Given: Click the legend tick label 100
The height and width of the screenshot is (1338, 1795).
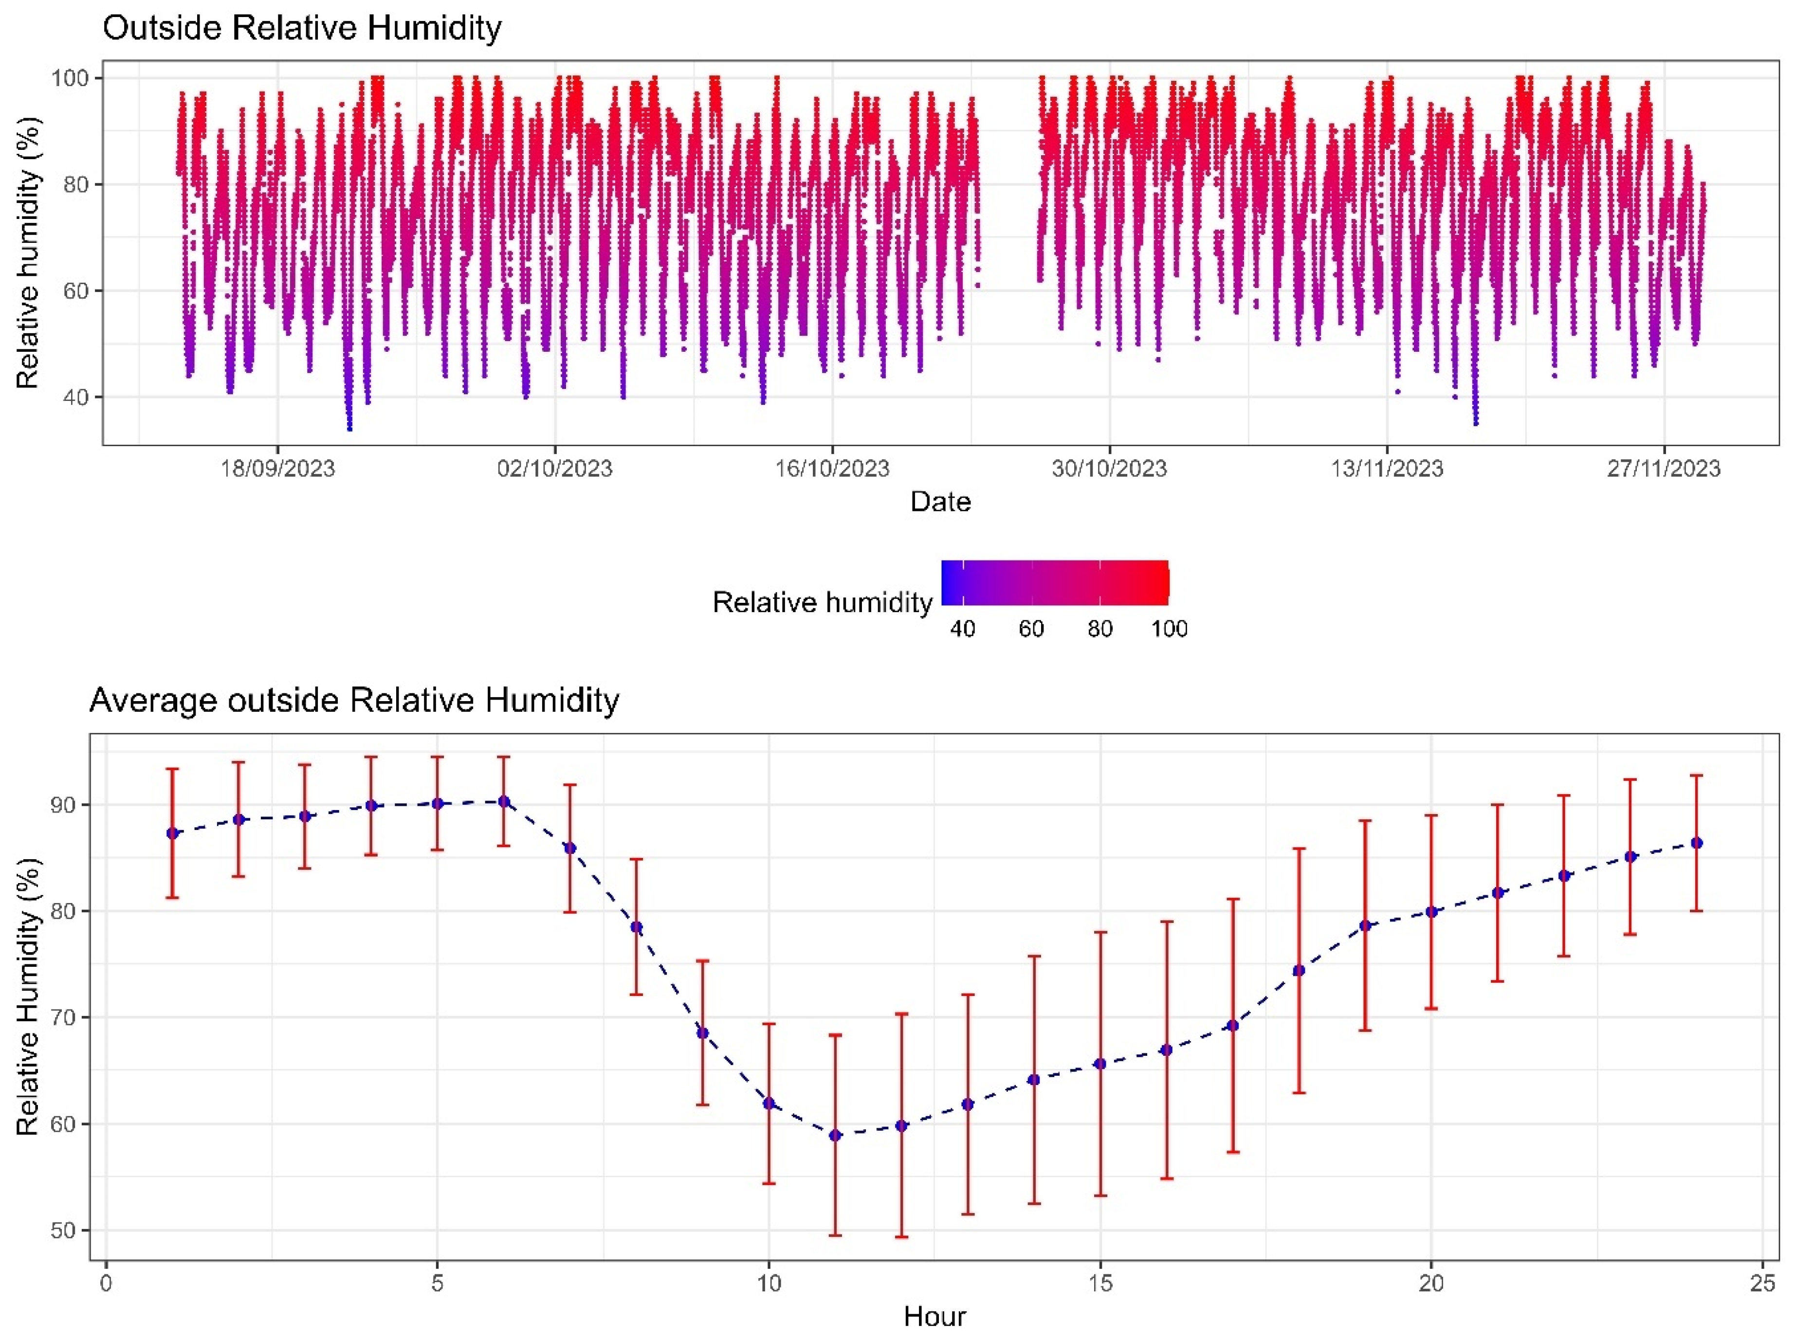Looking at the screenshot, I should (1169, 629).
